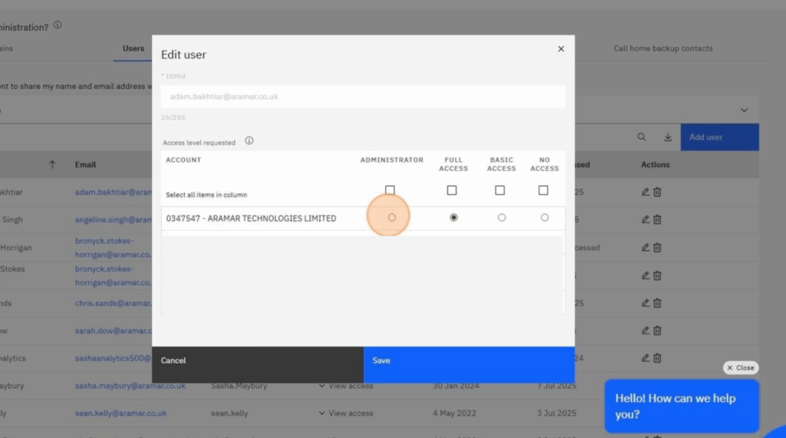Edit the chris.sands row pencil icon

click(x=645, y=303)
